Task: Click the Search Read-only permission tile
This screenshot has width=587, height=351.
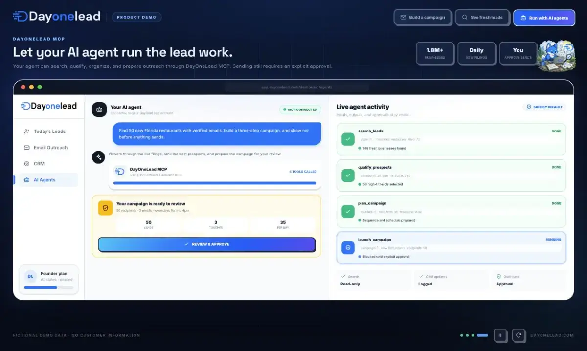Action: coord(374,280)
